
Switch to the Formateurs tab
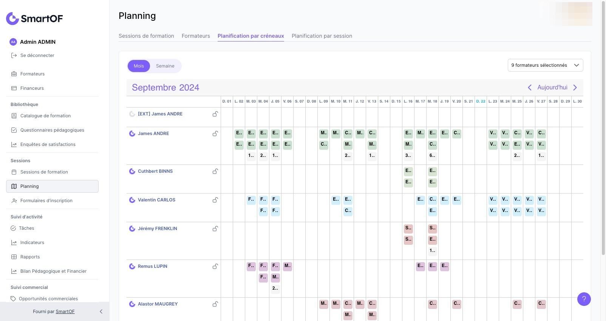pos(196,36)
